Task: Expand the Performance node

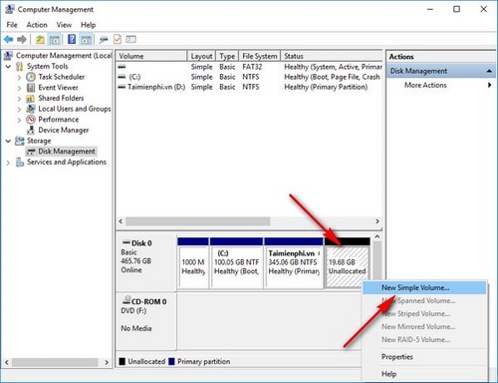Action: (19, 120)
